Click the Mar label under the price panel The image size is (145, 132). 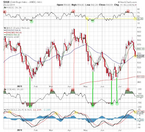pyautogui.click(x=51, y=86)
